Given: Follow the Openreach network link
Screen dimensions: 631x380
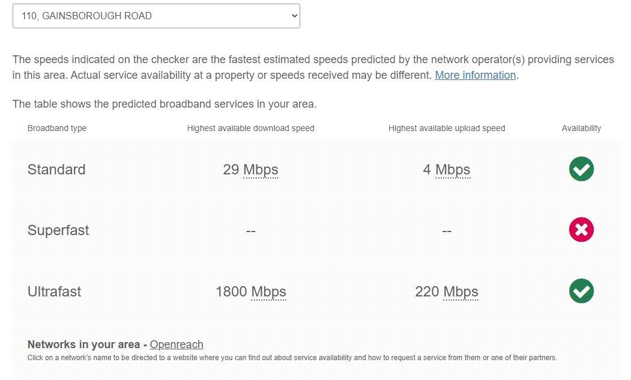Looking at the screenshot, I should pyautogui.click(x=177, y=345).
